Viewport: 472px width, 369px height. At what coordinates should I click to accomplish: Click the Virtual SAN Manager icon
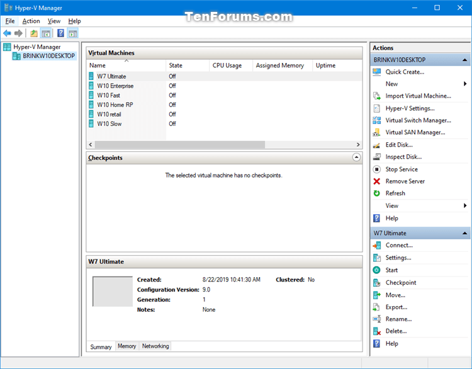tap(376, 132)
